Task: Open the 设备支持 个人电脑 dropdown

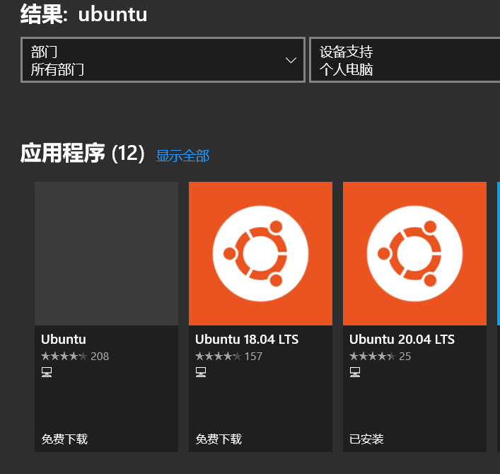Action: [405, 60]
